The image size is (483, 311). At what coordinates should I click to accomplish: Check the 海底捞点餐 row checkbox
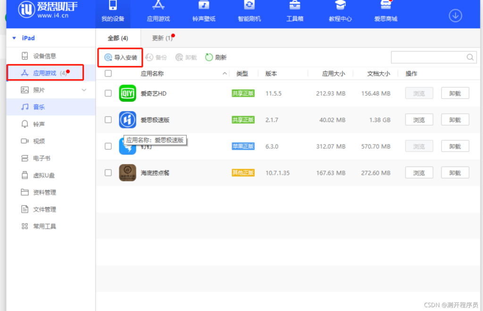108,172
